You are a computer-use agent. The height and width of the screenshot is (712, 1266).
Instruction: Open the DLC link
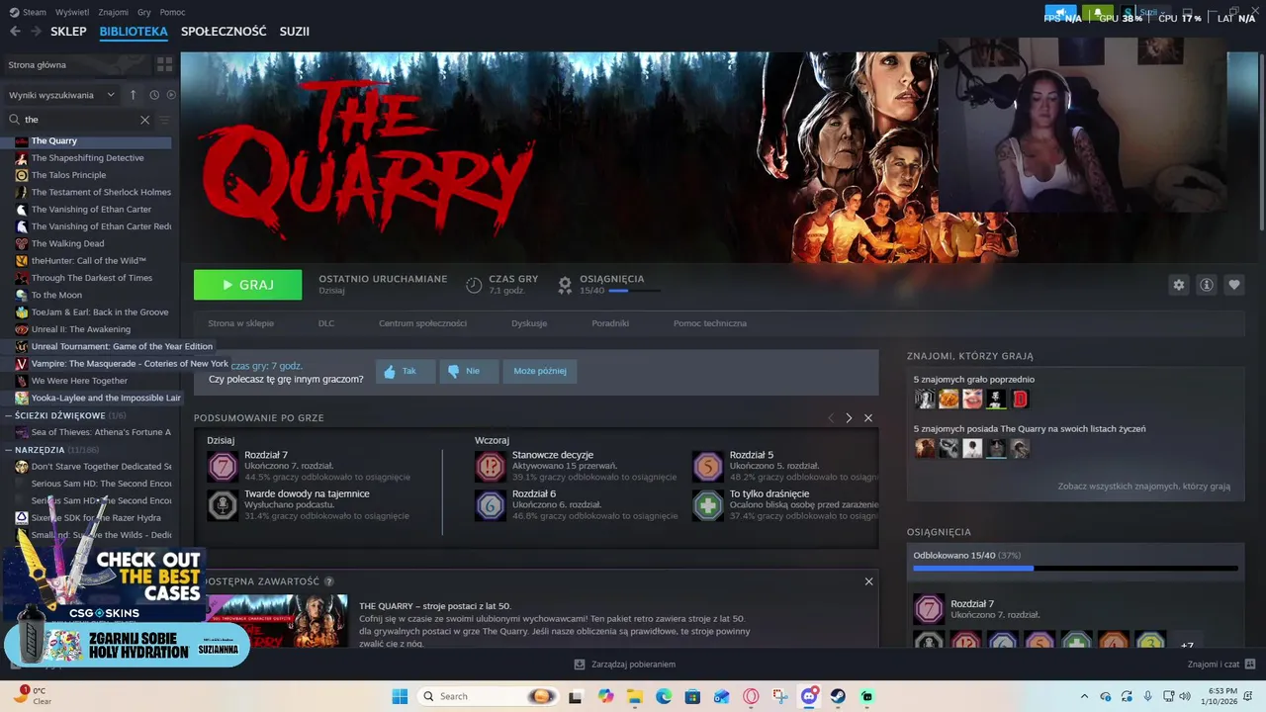(326, 323)
